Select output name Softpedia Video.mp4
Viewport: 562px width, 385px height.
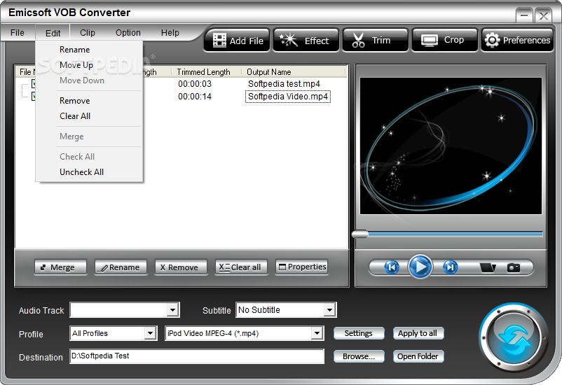point(288,97)
